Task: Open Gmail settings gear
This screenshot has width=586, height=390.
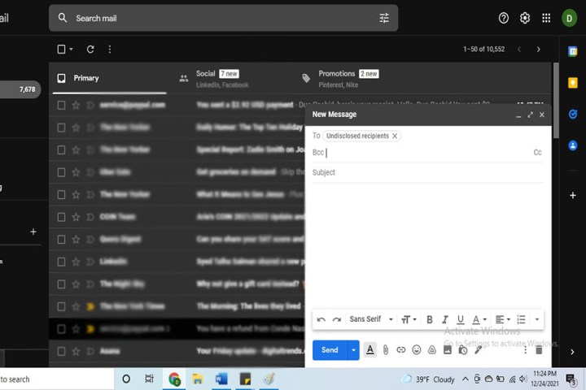Action: [525, 18]
